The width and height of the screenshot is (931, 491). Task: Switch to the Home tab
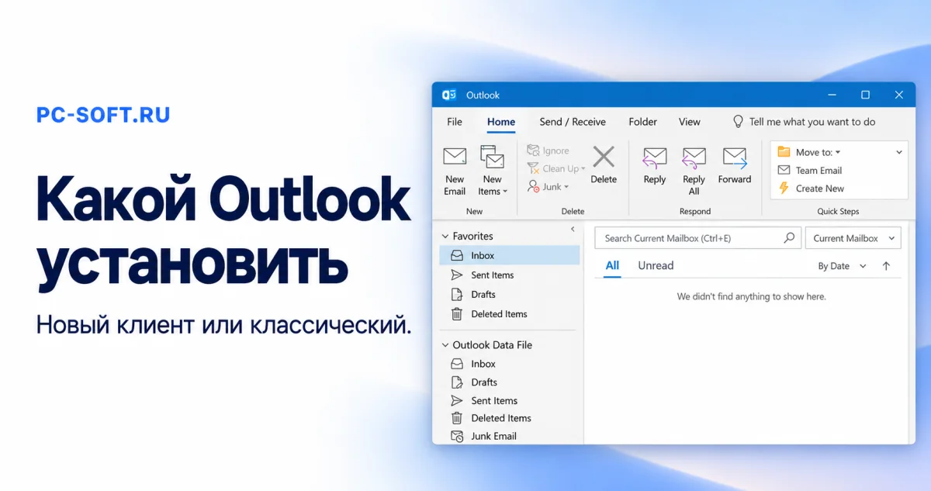501,122
